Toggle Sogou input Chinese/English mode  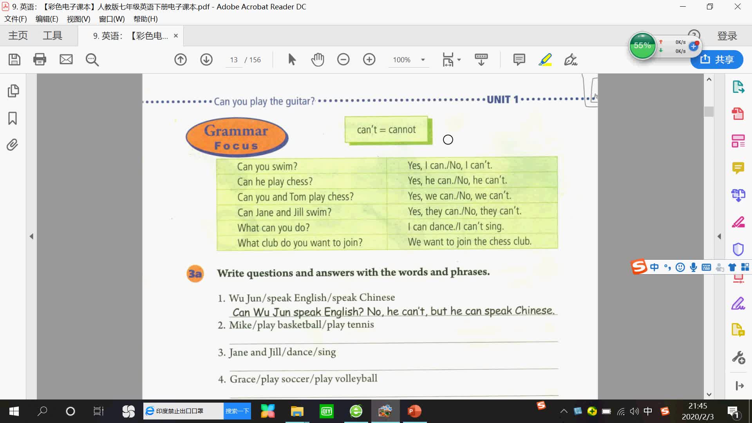coord(654,267)
